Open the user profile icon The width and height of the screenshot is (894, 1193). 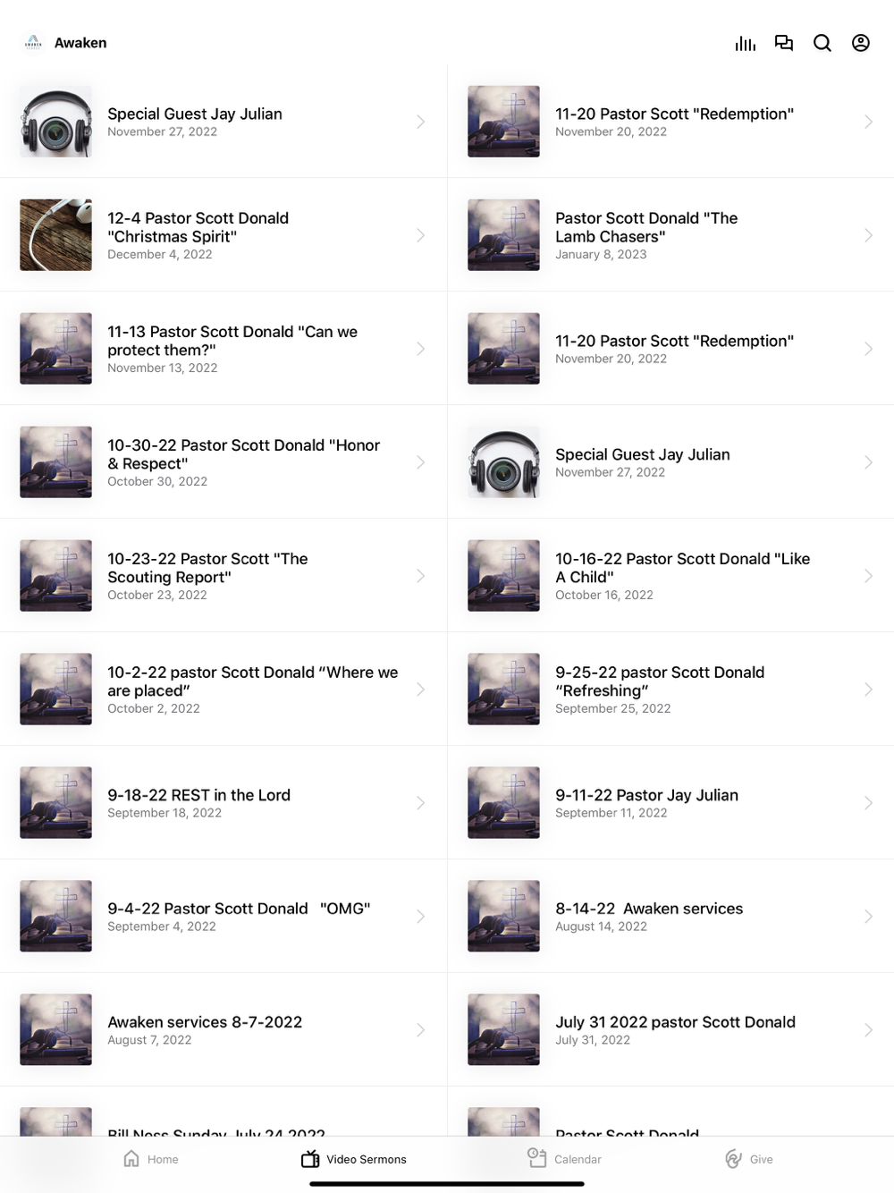coord(861,43)
